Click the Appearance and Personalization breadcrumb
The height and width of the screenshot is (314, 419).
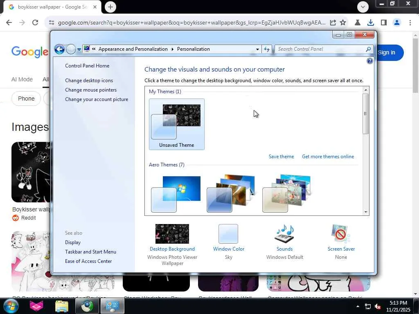click(133, 49)
